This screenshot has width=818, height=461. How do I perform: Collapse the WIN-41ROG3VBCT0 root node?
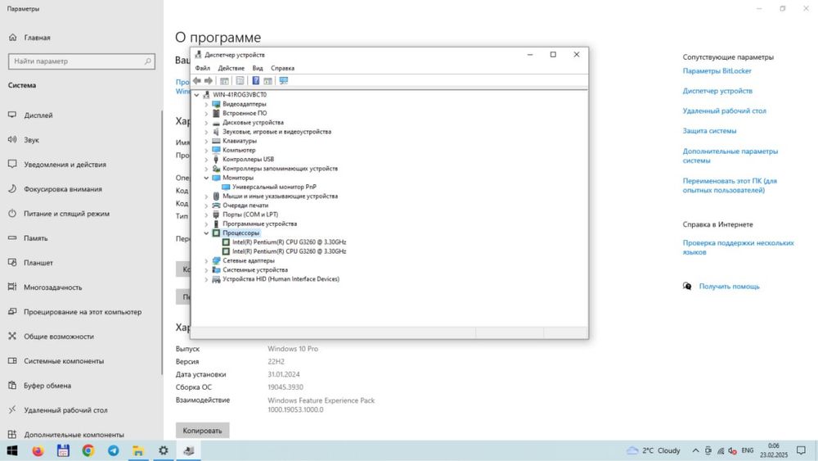point(196,95)
